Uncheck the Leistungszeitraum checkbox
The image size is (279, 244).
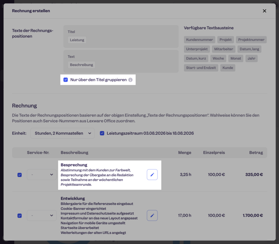(102, 133)
